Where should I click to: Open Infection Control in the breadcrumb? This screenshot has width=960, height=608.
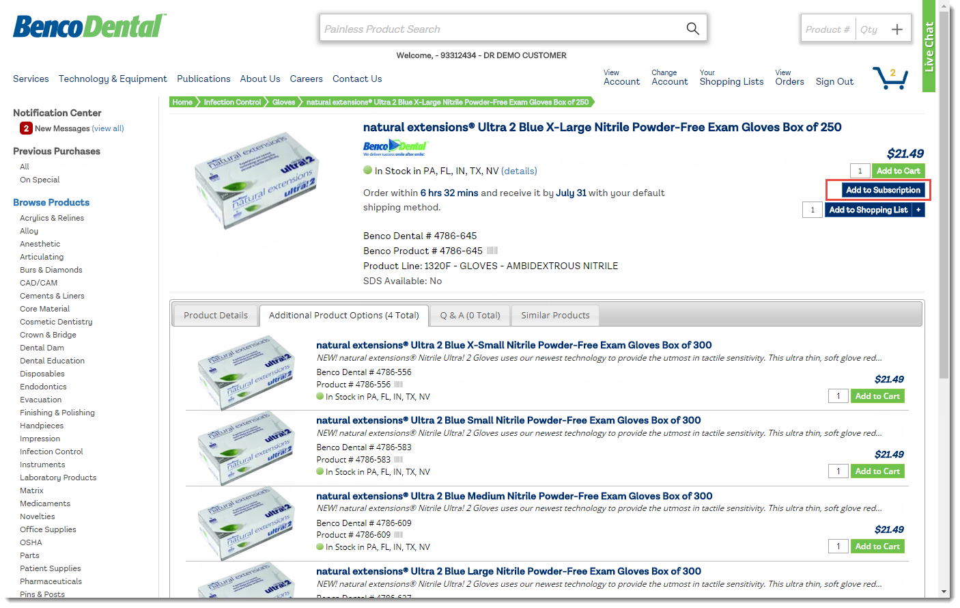pos(232,102)
